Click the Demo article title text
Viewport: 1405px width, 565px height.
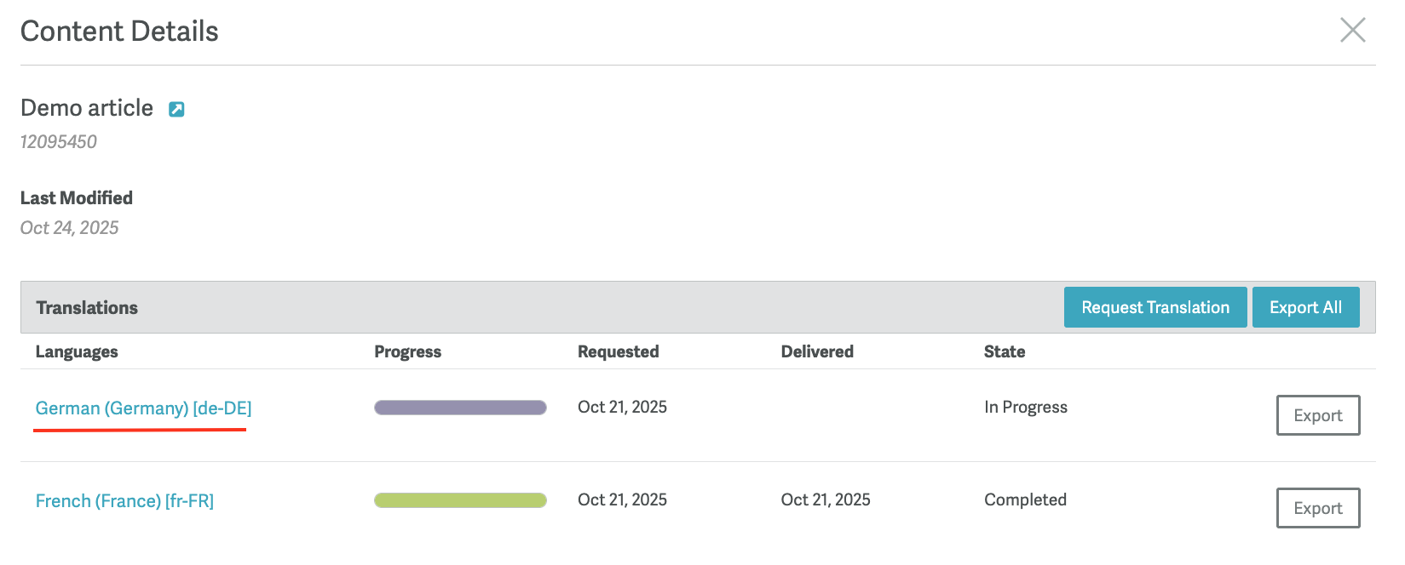[87, 108]
